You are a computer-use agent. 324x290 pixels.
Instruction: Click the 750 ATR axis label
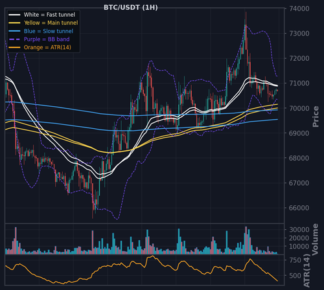295,260
